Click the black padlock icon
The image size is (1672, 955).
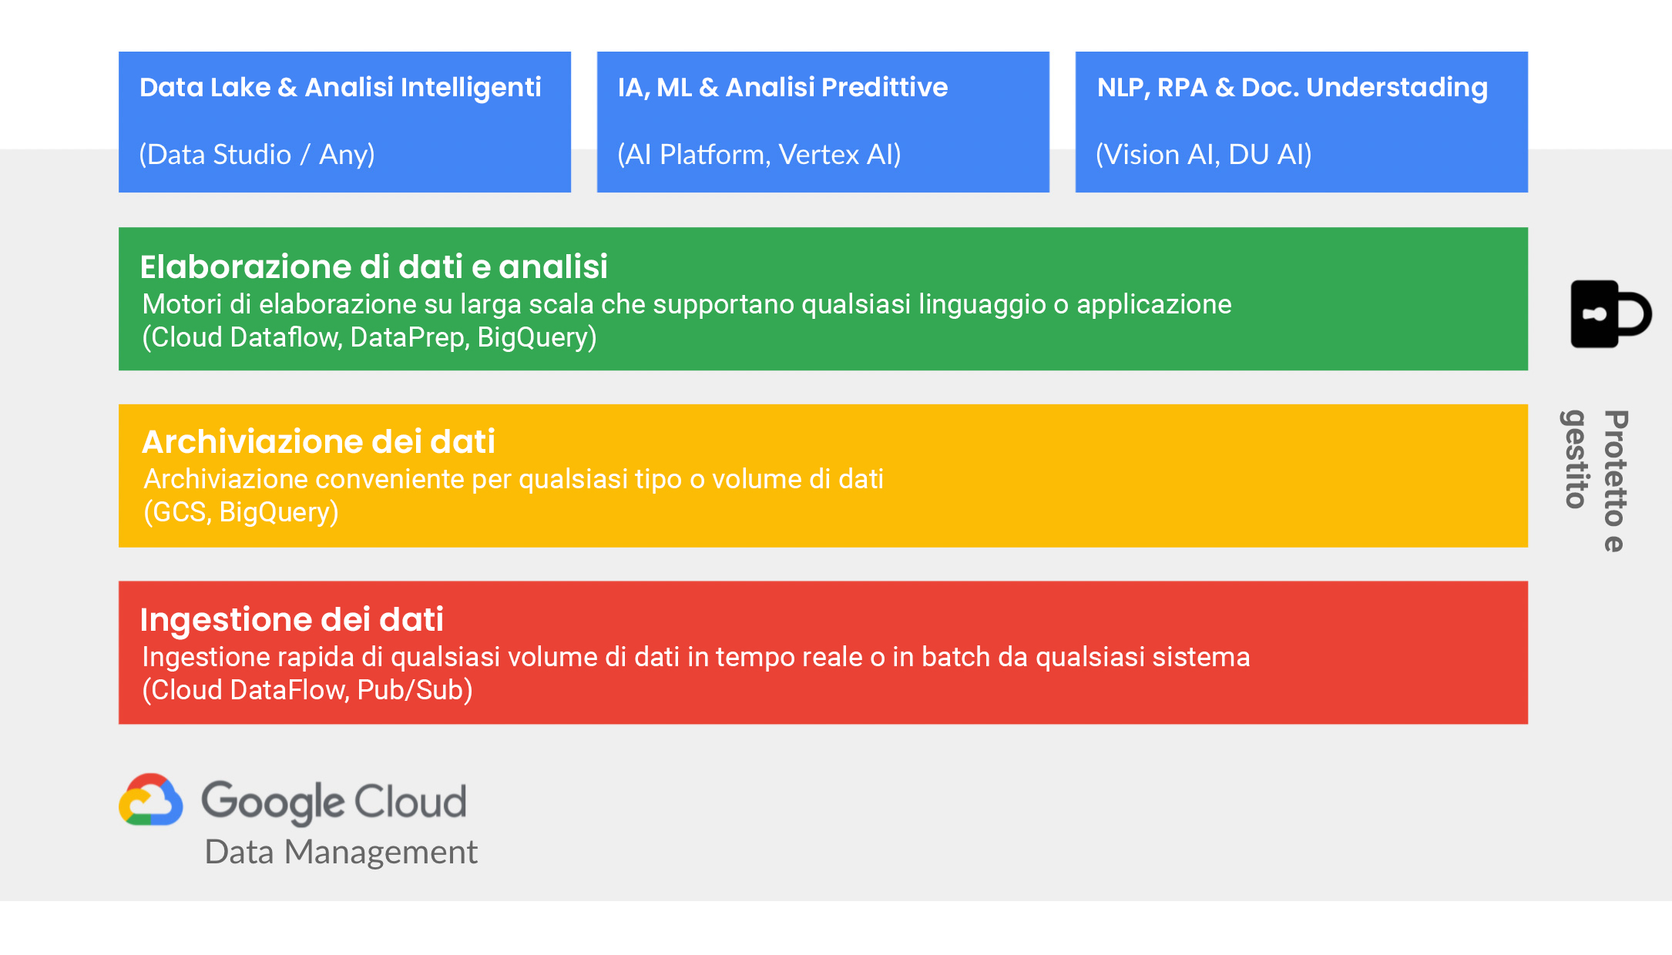(x=1609, y=314)
